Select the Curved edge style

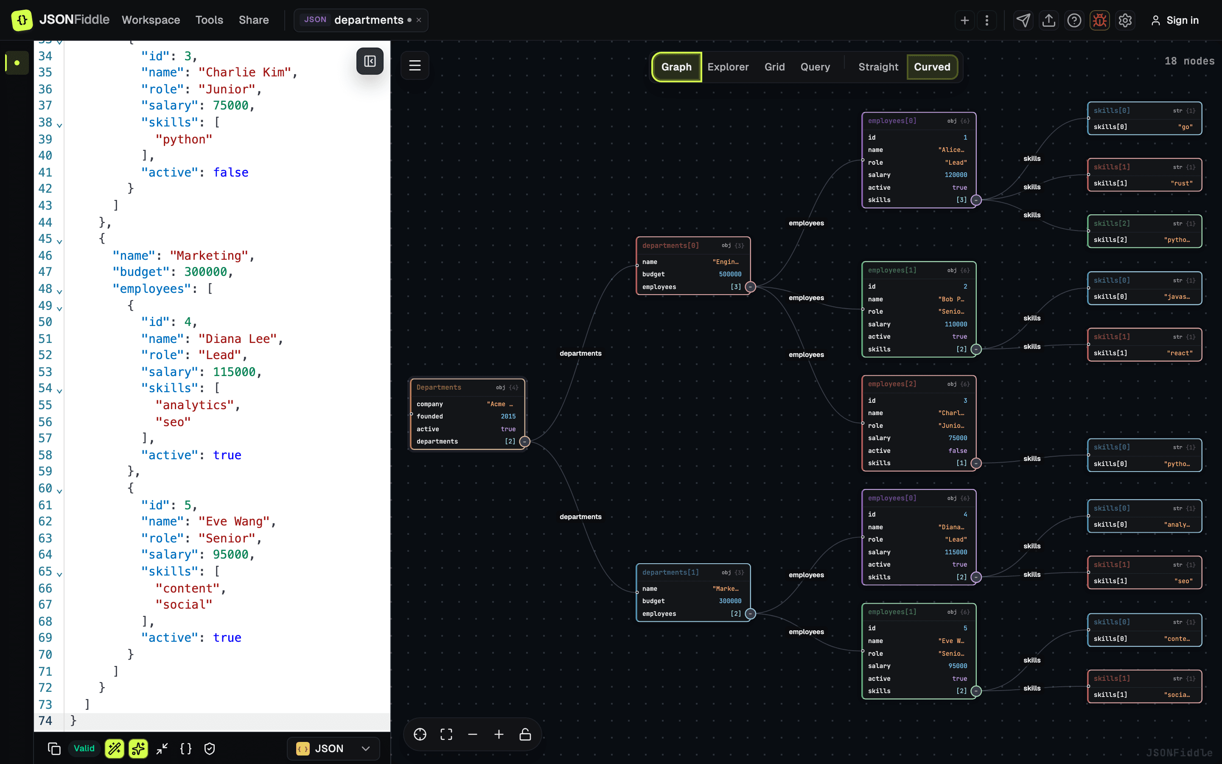(x=932, y=67)
